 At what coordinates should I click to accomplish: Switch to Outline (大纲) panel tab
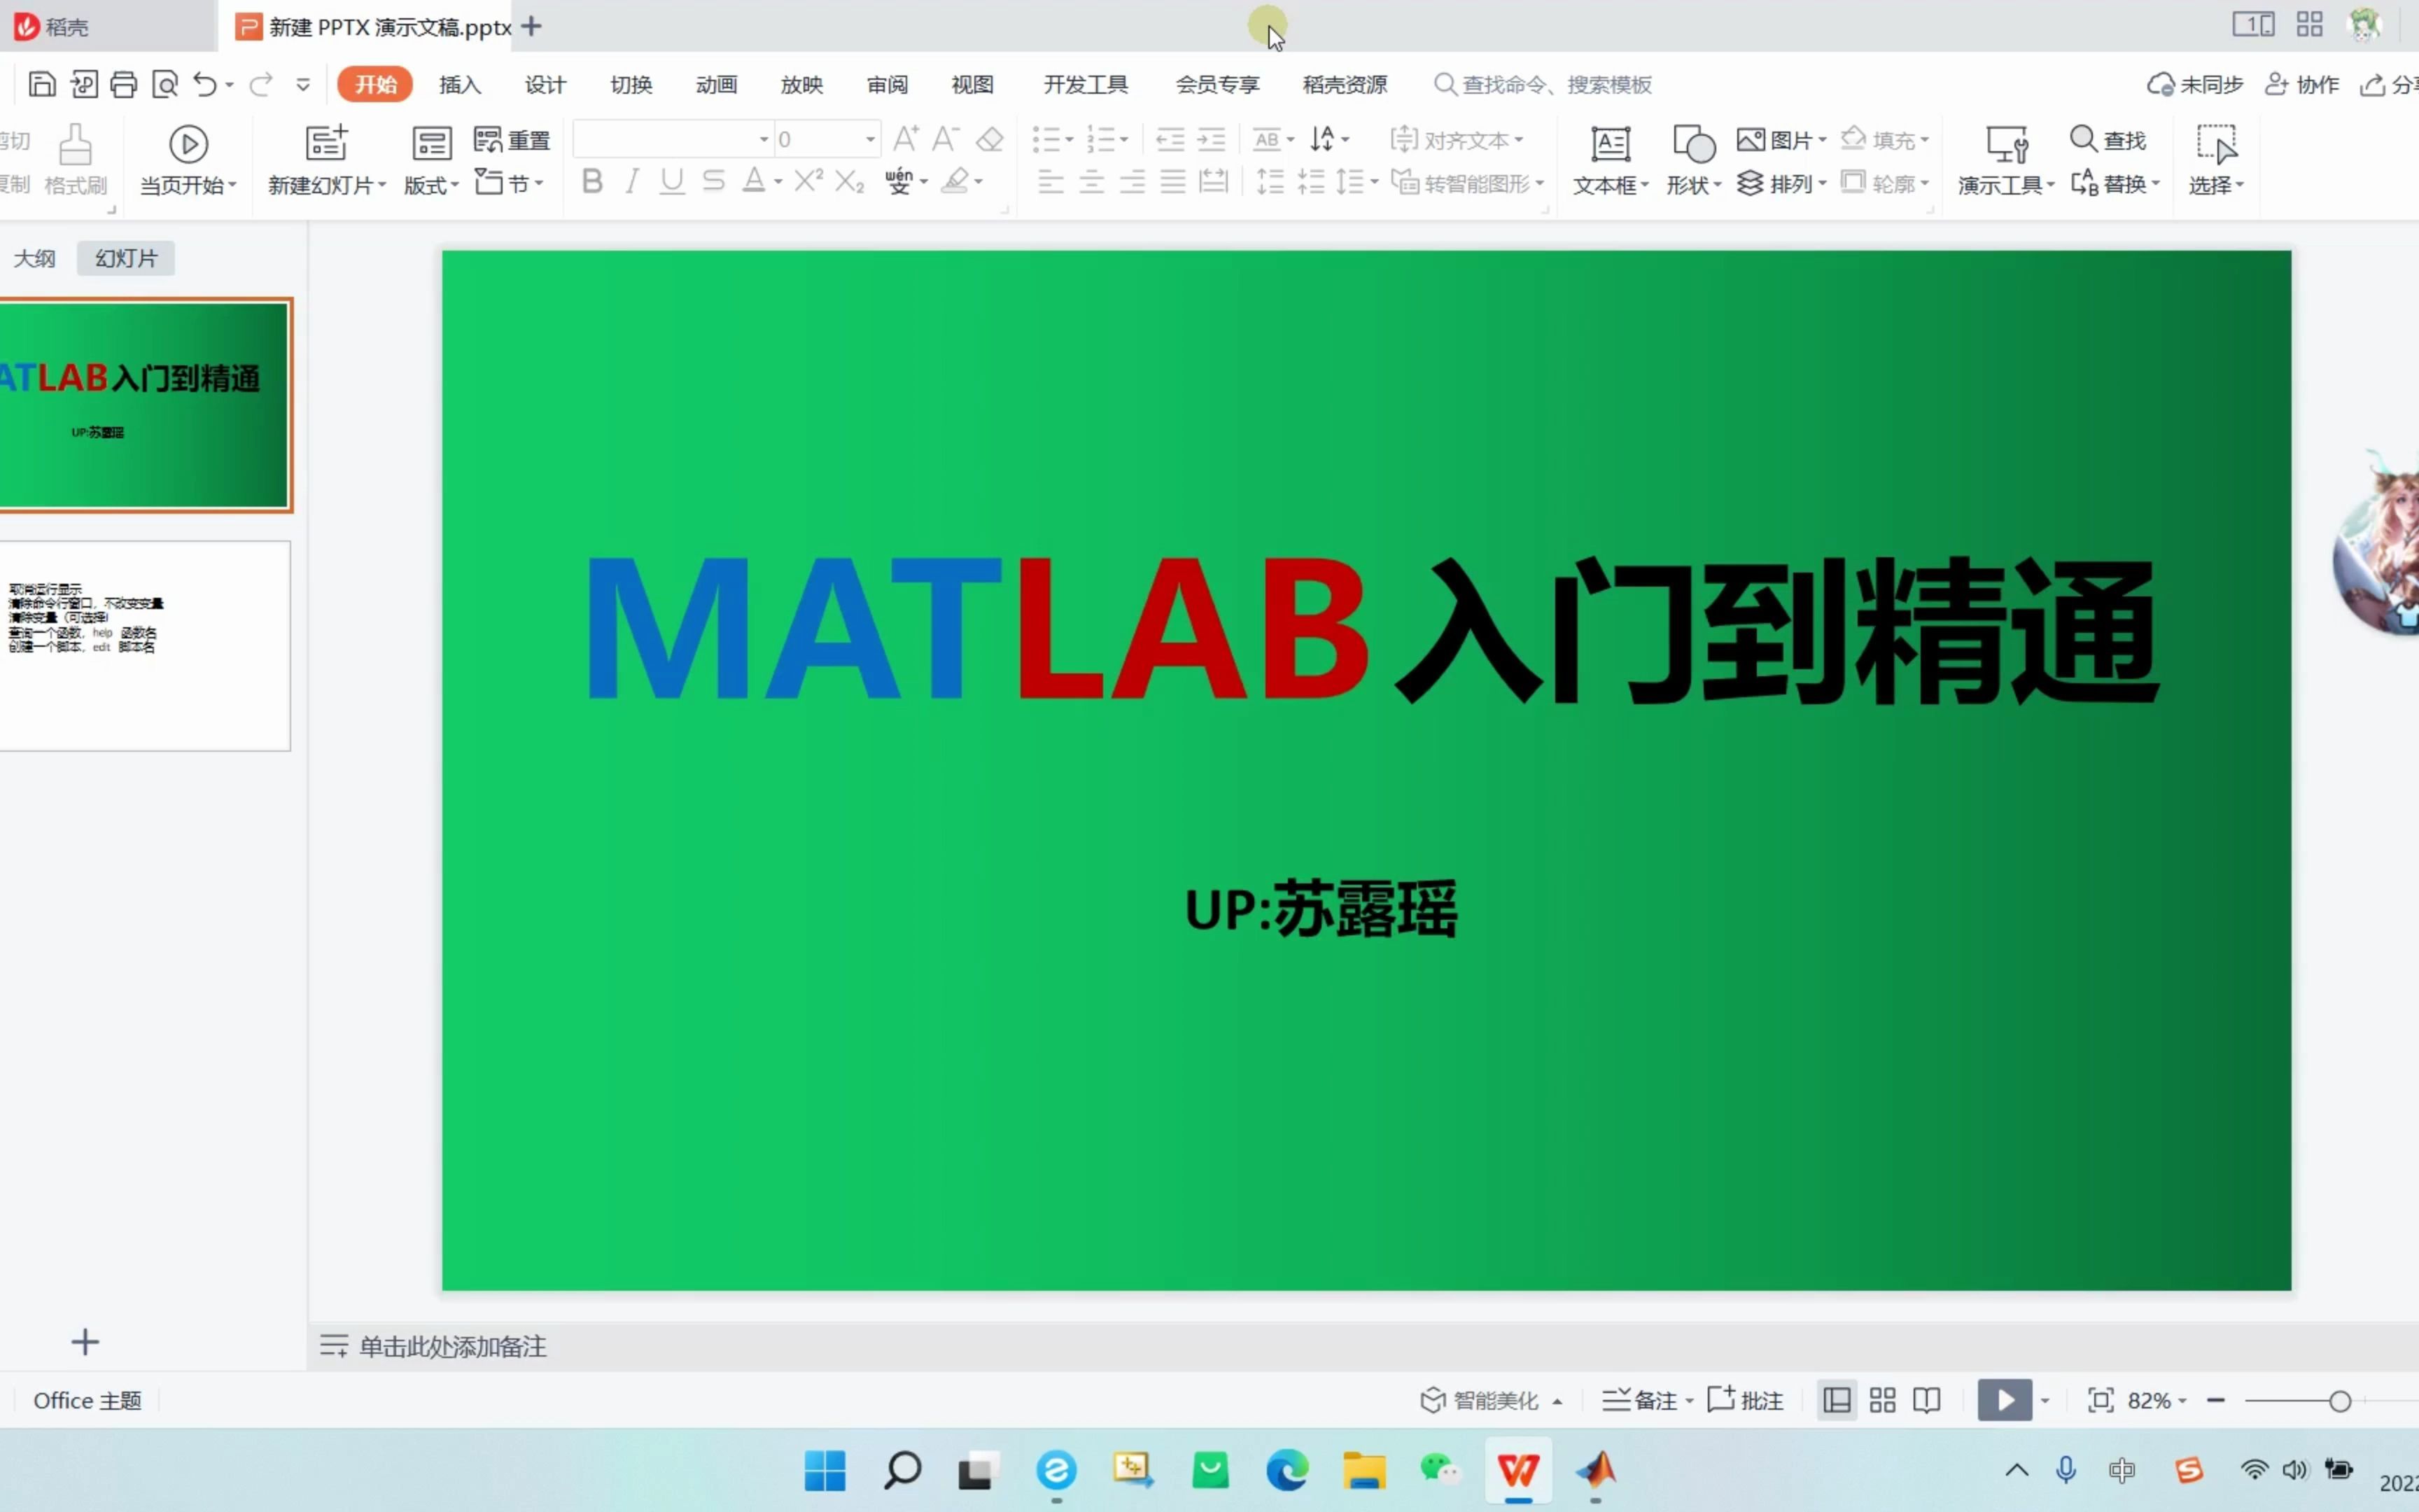tap(34, 258)
